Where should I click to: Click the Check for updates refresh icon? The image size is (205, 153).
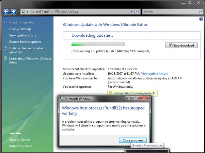[x=5, y=22]
